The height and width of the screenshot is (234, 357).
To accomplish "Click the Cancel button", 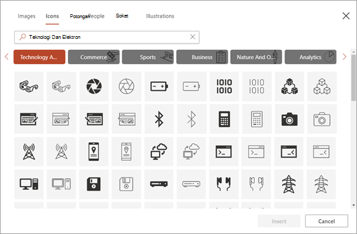I will [x=327, y=221].
